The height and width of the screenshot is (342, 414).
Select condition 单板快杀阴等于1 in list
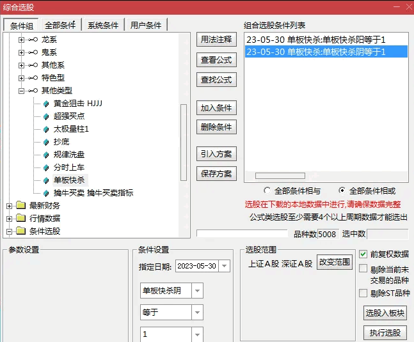click(326, 52)
